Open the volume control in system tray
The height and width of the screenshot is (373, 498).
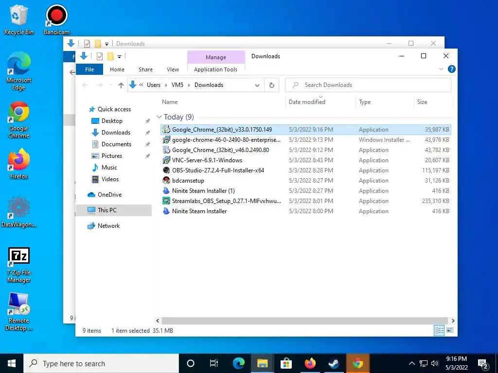click(435, 363)
